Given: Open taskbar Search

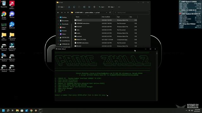Looking at the screenshot, I should click(8, 110).
